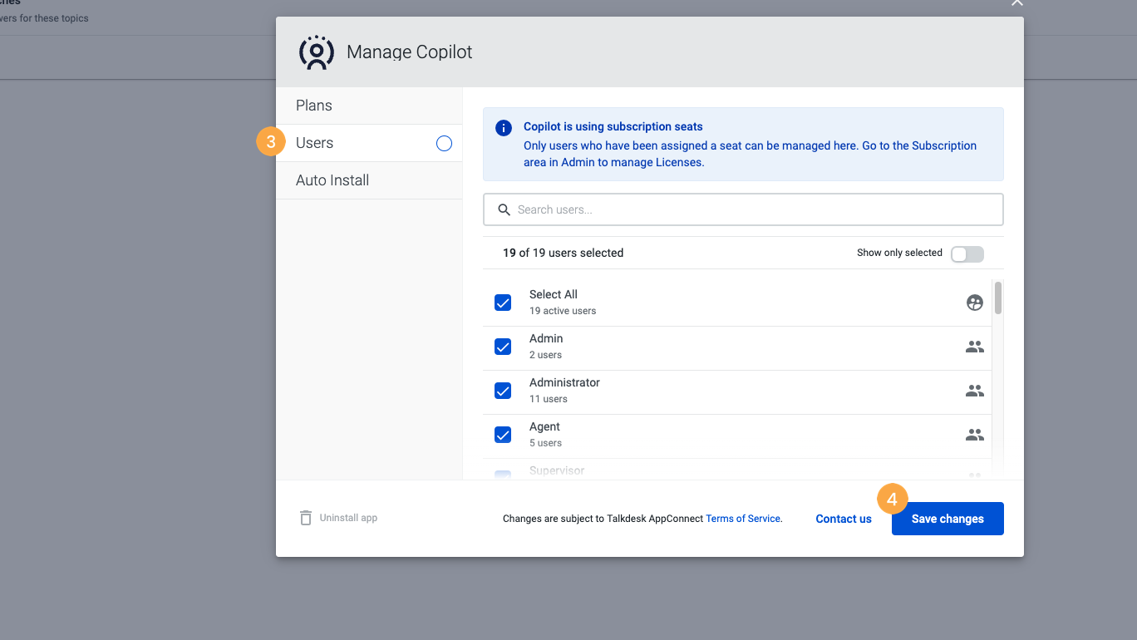
Task: Click the blue info icon in the banner
Action: [504, 127]
